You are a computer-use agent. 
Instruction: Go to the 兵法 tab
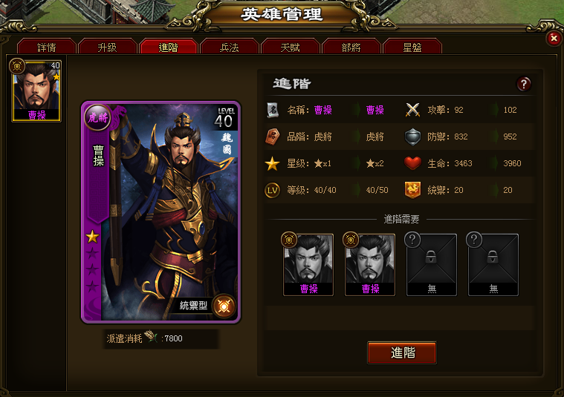click(229, 47)
